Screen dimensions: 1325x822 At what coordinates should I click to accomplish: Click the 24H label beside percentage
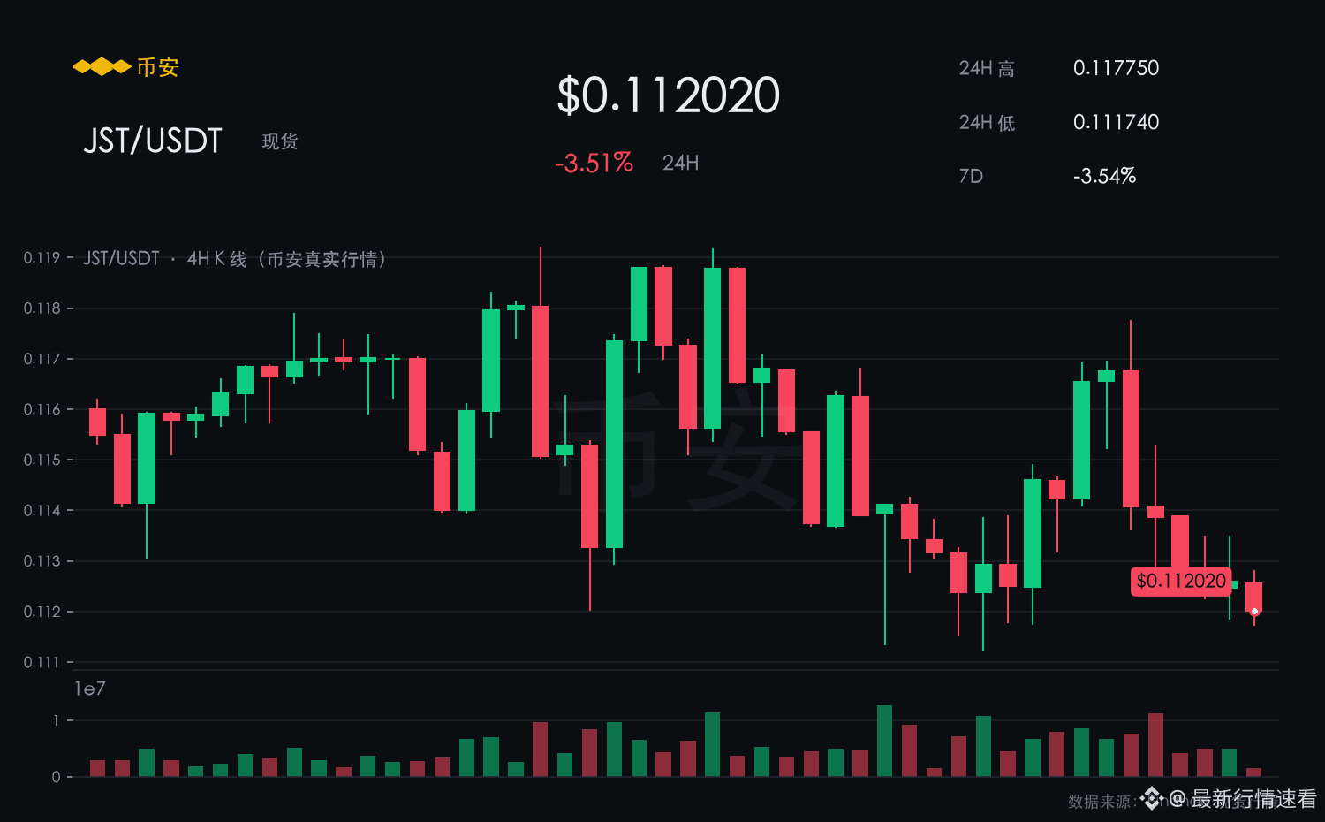coord(681,163)
